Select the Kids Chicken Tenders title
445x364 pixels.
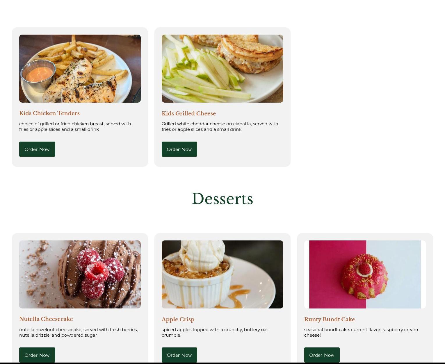(x=49, y=113)
